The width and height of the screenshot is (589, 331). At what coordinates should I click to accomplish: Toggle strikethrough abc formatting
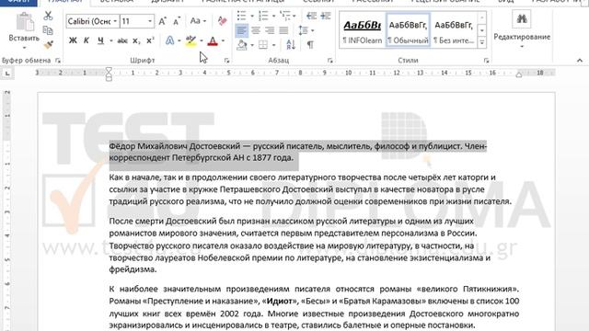[122, 40]
